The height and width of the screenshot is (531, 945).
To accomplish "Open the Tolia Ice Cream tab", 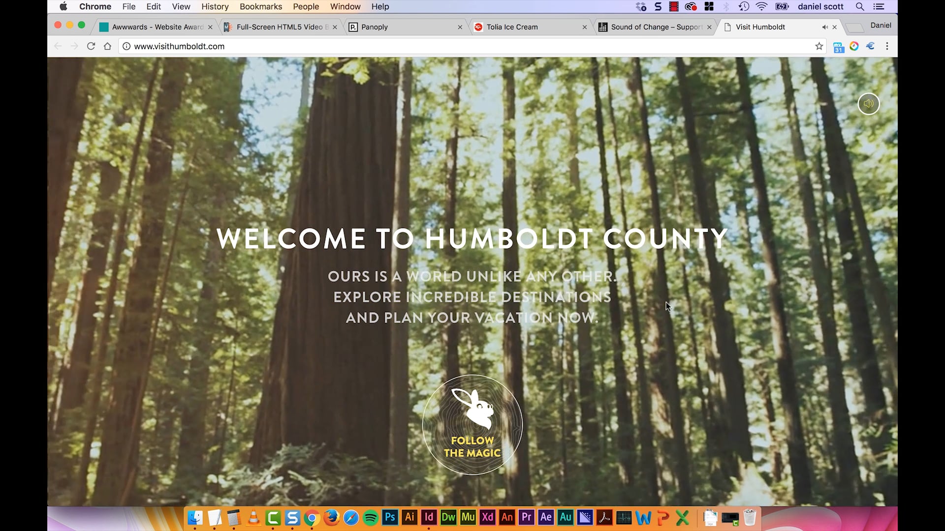I will (x=513, y=27).
